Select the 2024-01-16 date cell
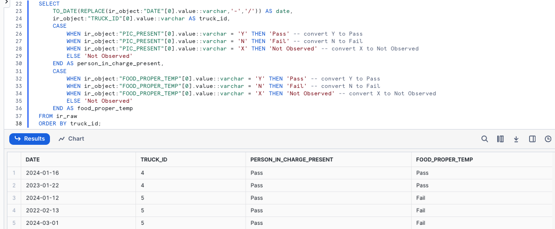This screenshot has width=555, height=229. click(42, 173)
